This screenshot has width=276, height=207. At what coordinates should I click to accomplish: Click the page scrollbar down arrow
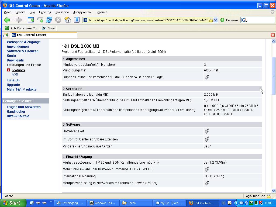[273, 191]
